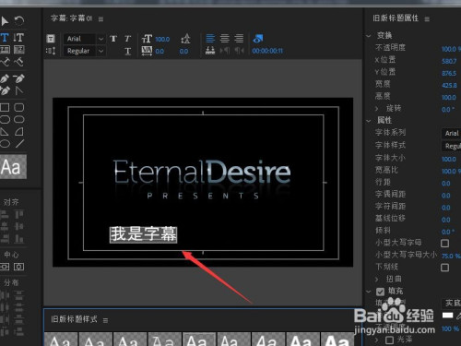
Task: Select the horizontal Type tool
Action: click(x=5, y=38)
